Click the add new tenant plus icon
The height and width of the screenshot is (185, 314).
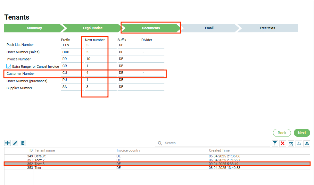click(x=7, y=143)
